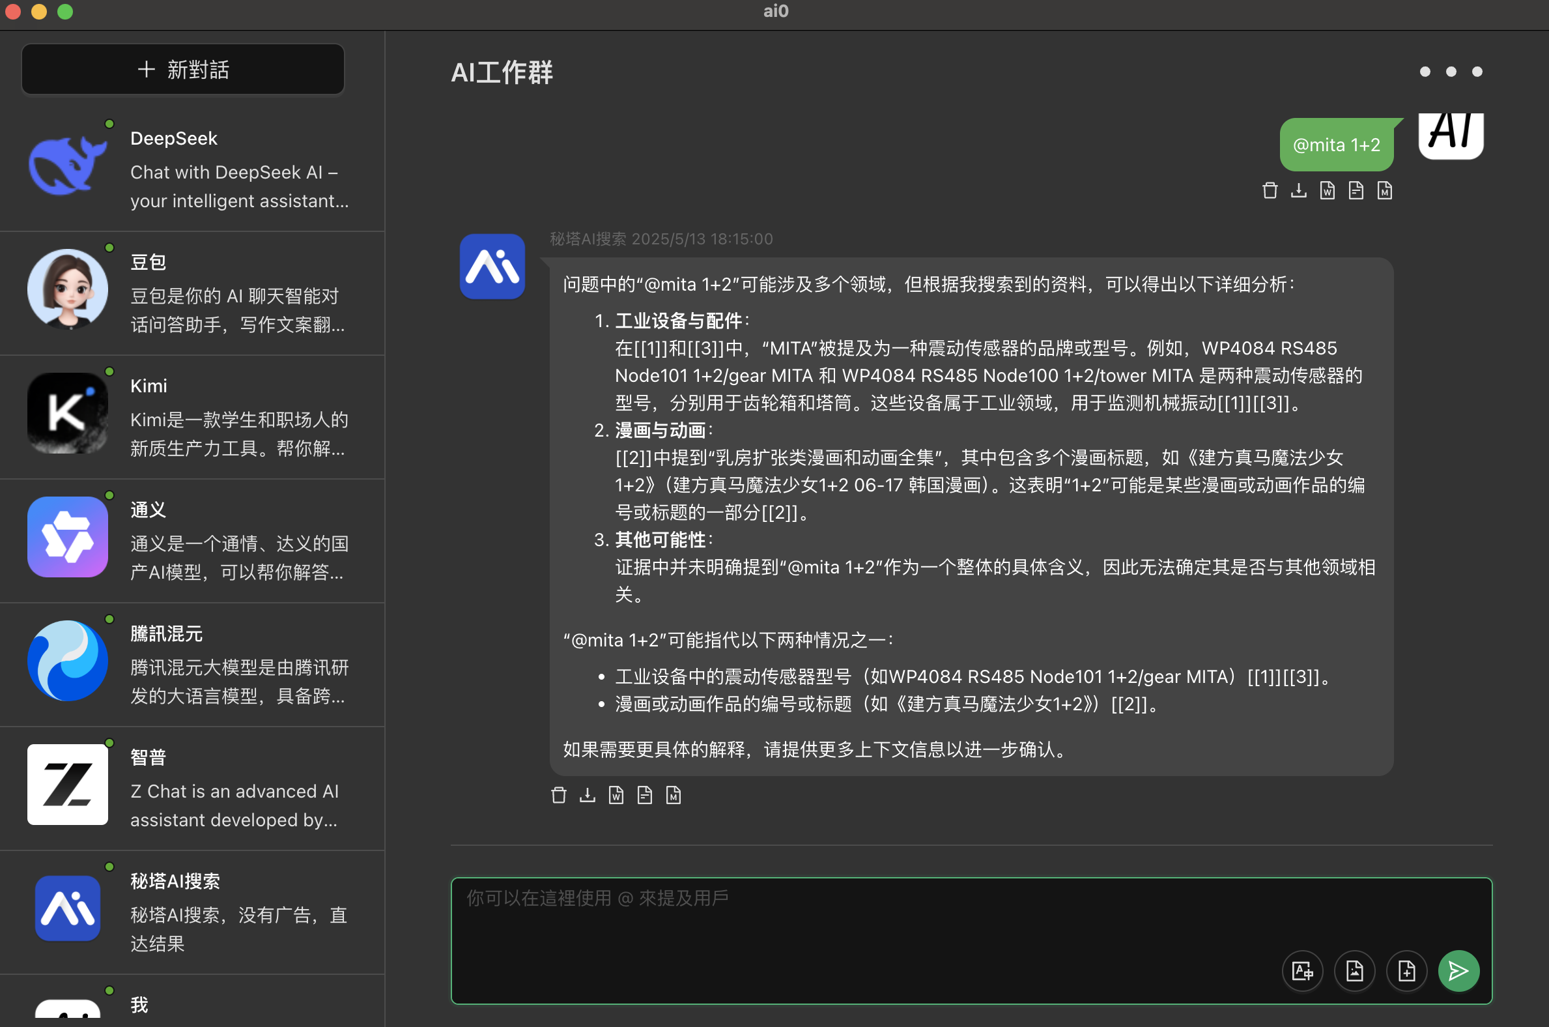Attach an image file to the message
Screen dimensions: 1549x1027
pyautogui.click(x=1354, y=971)
